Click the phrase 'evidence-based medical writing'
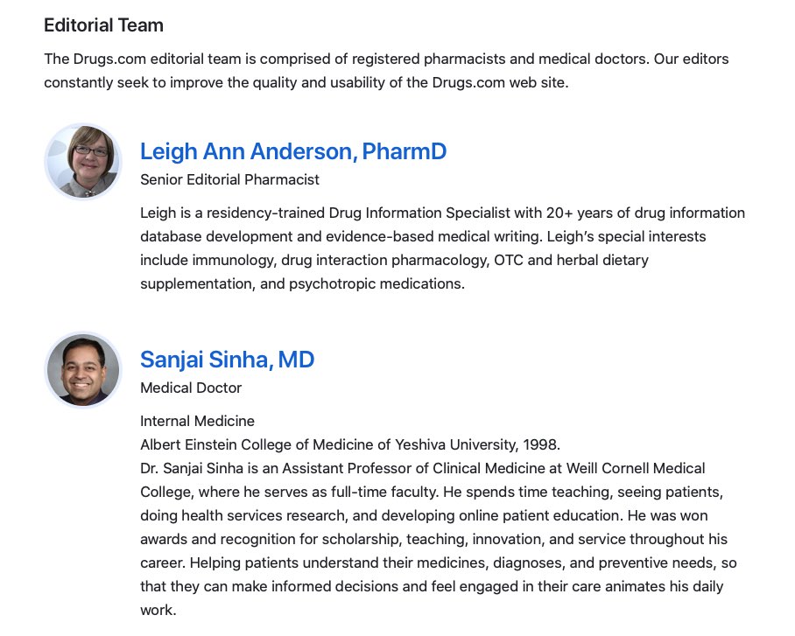This screenshot has height=636, width=795. 429,237
